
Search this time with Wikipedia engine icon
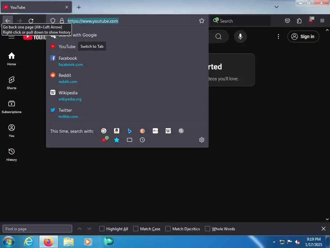(x=168, y=131)
